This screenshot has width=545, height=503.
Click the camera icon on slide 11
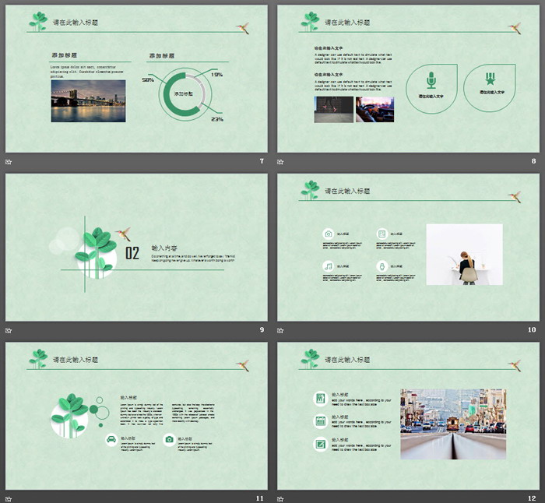click(x=169, y=439)
